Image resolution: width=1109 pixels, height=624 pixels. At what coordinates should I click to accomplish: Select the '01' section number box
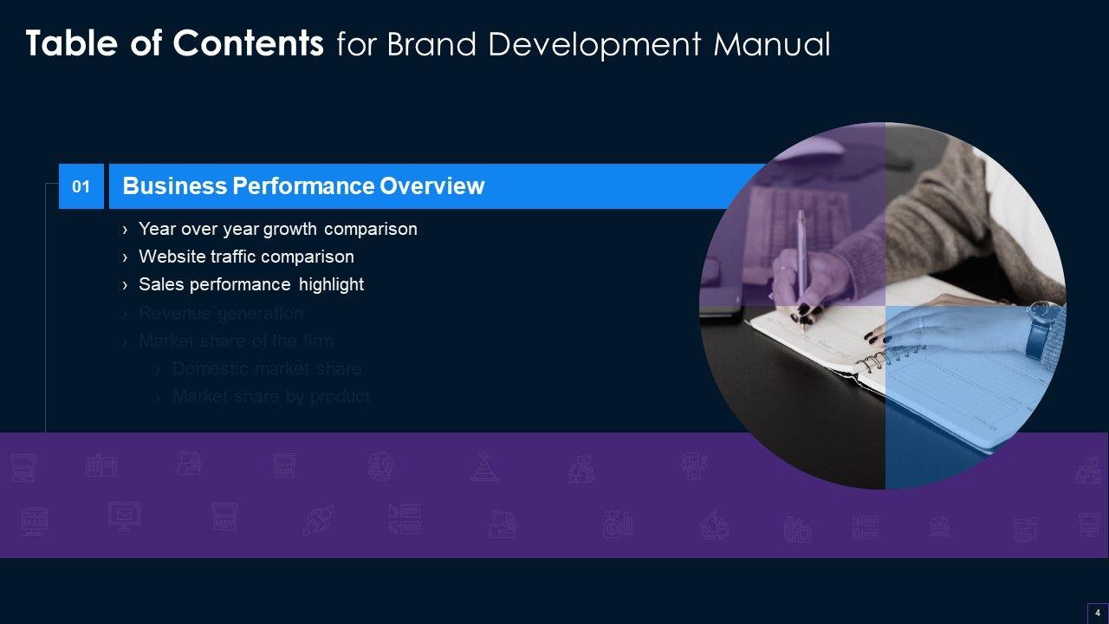(x=81, y=186)
